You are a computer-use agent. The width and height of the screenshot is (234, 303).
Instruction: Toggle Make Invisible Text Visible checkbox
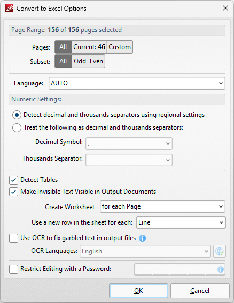[x=13, y=192]
